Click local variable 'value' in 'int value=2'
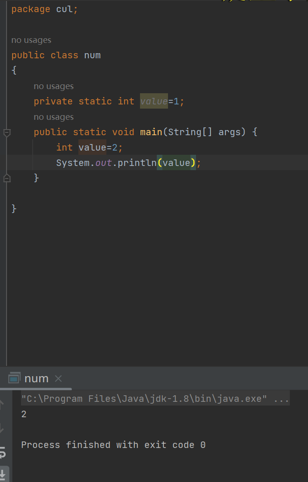 click(92, 147)
